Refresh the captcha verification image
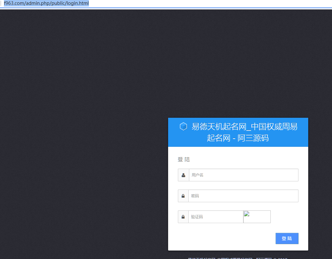The height and width of the screenshot is (259, 332). (x=257, y=217)
